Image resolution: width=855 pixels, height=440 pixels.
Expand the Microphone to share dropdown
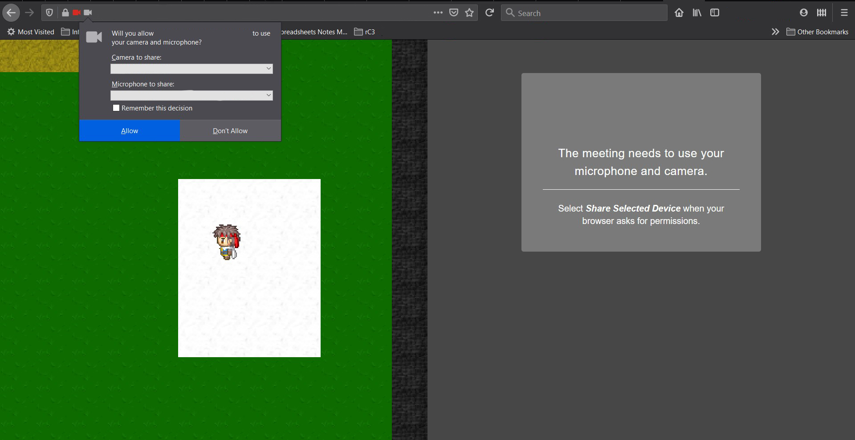point(191,95)
